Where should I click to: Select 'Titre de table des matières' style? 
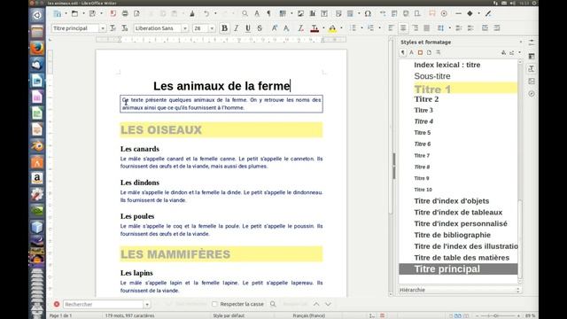458,258
